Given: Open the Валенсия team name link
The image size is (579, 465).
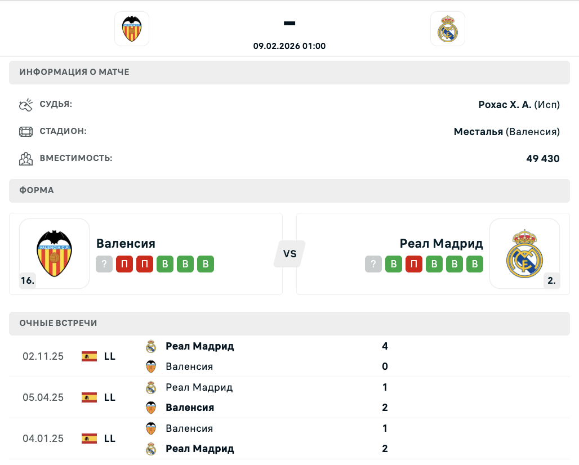Looking at the screenshot, I should coord(126,243).
